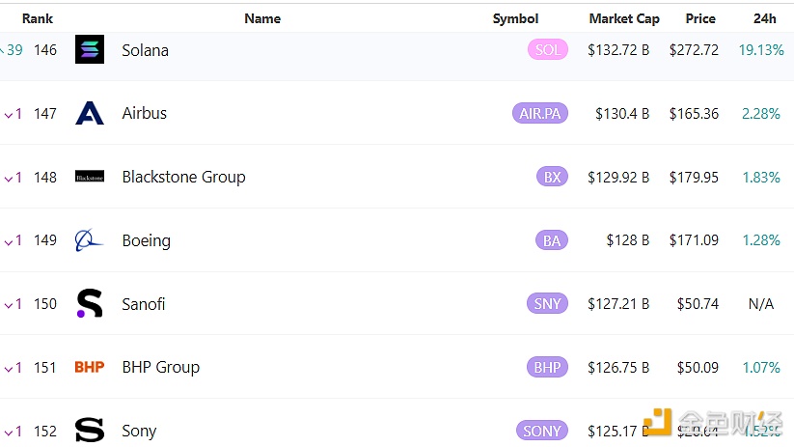
Task: Click the Solana logo icon
Action: [90, 50]
